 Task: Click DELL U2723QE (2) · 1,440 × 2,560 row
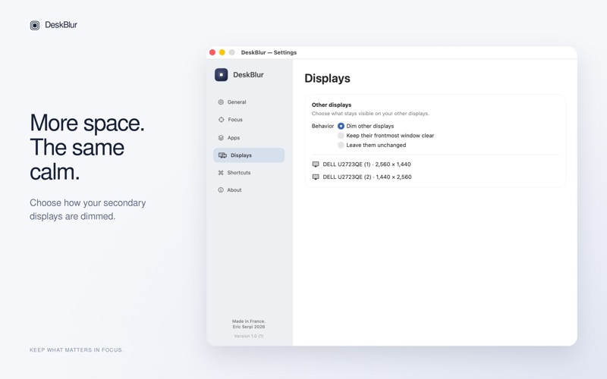click(x=435, y=177)
